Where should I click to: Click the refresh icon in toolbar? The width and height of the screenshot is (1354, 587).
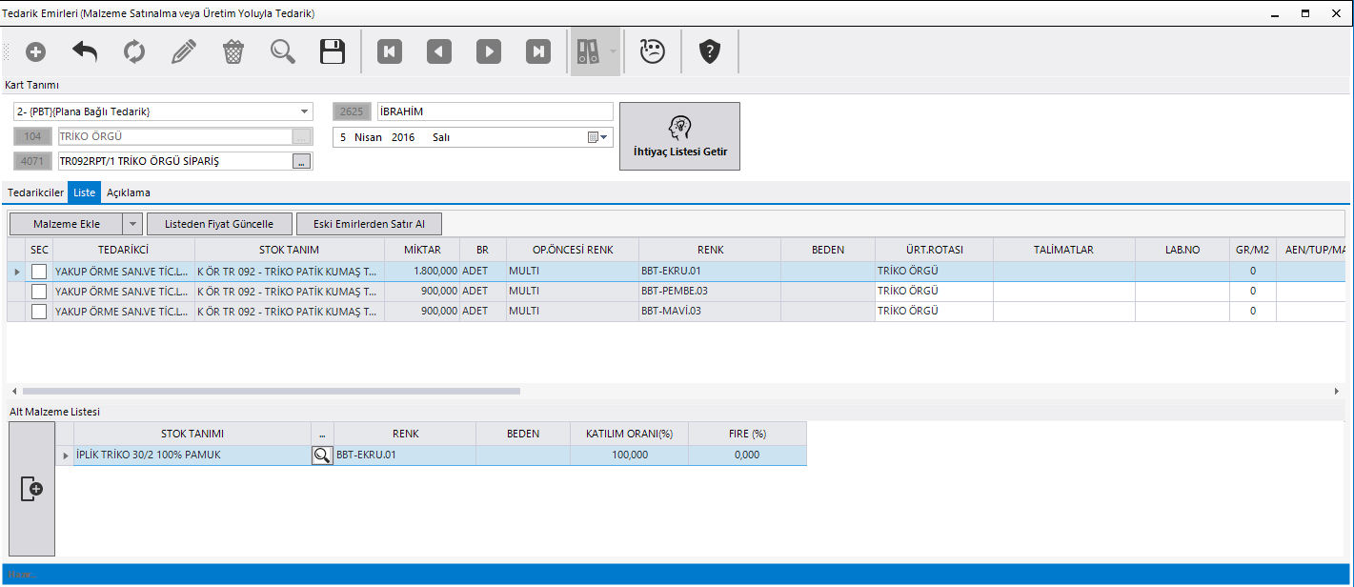(x=134, y=52)
